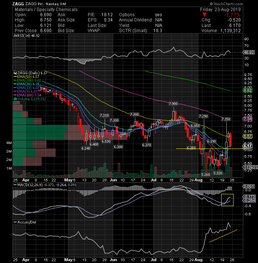Image resolution: width=258 pixels, height=263 pixels.
Task: Click the date 'Friday 23-Aug-2019'
Action: (x=220, y=10)
